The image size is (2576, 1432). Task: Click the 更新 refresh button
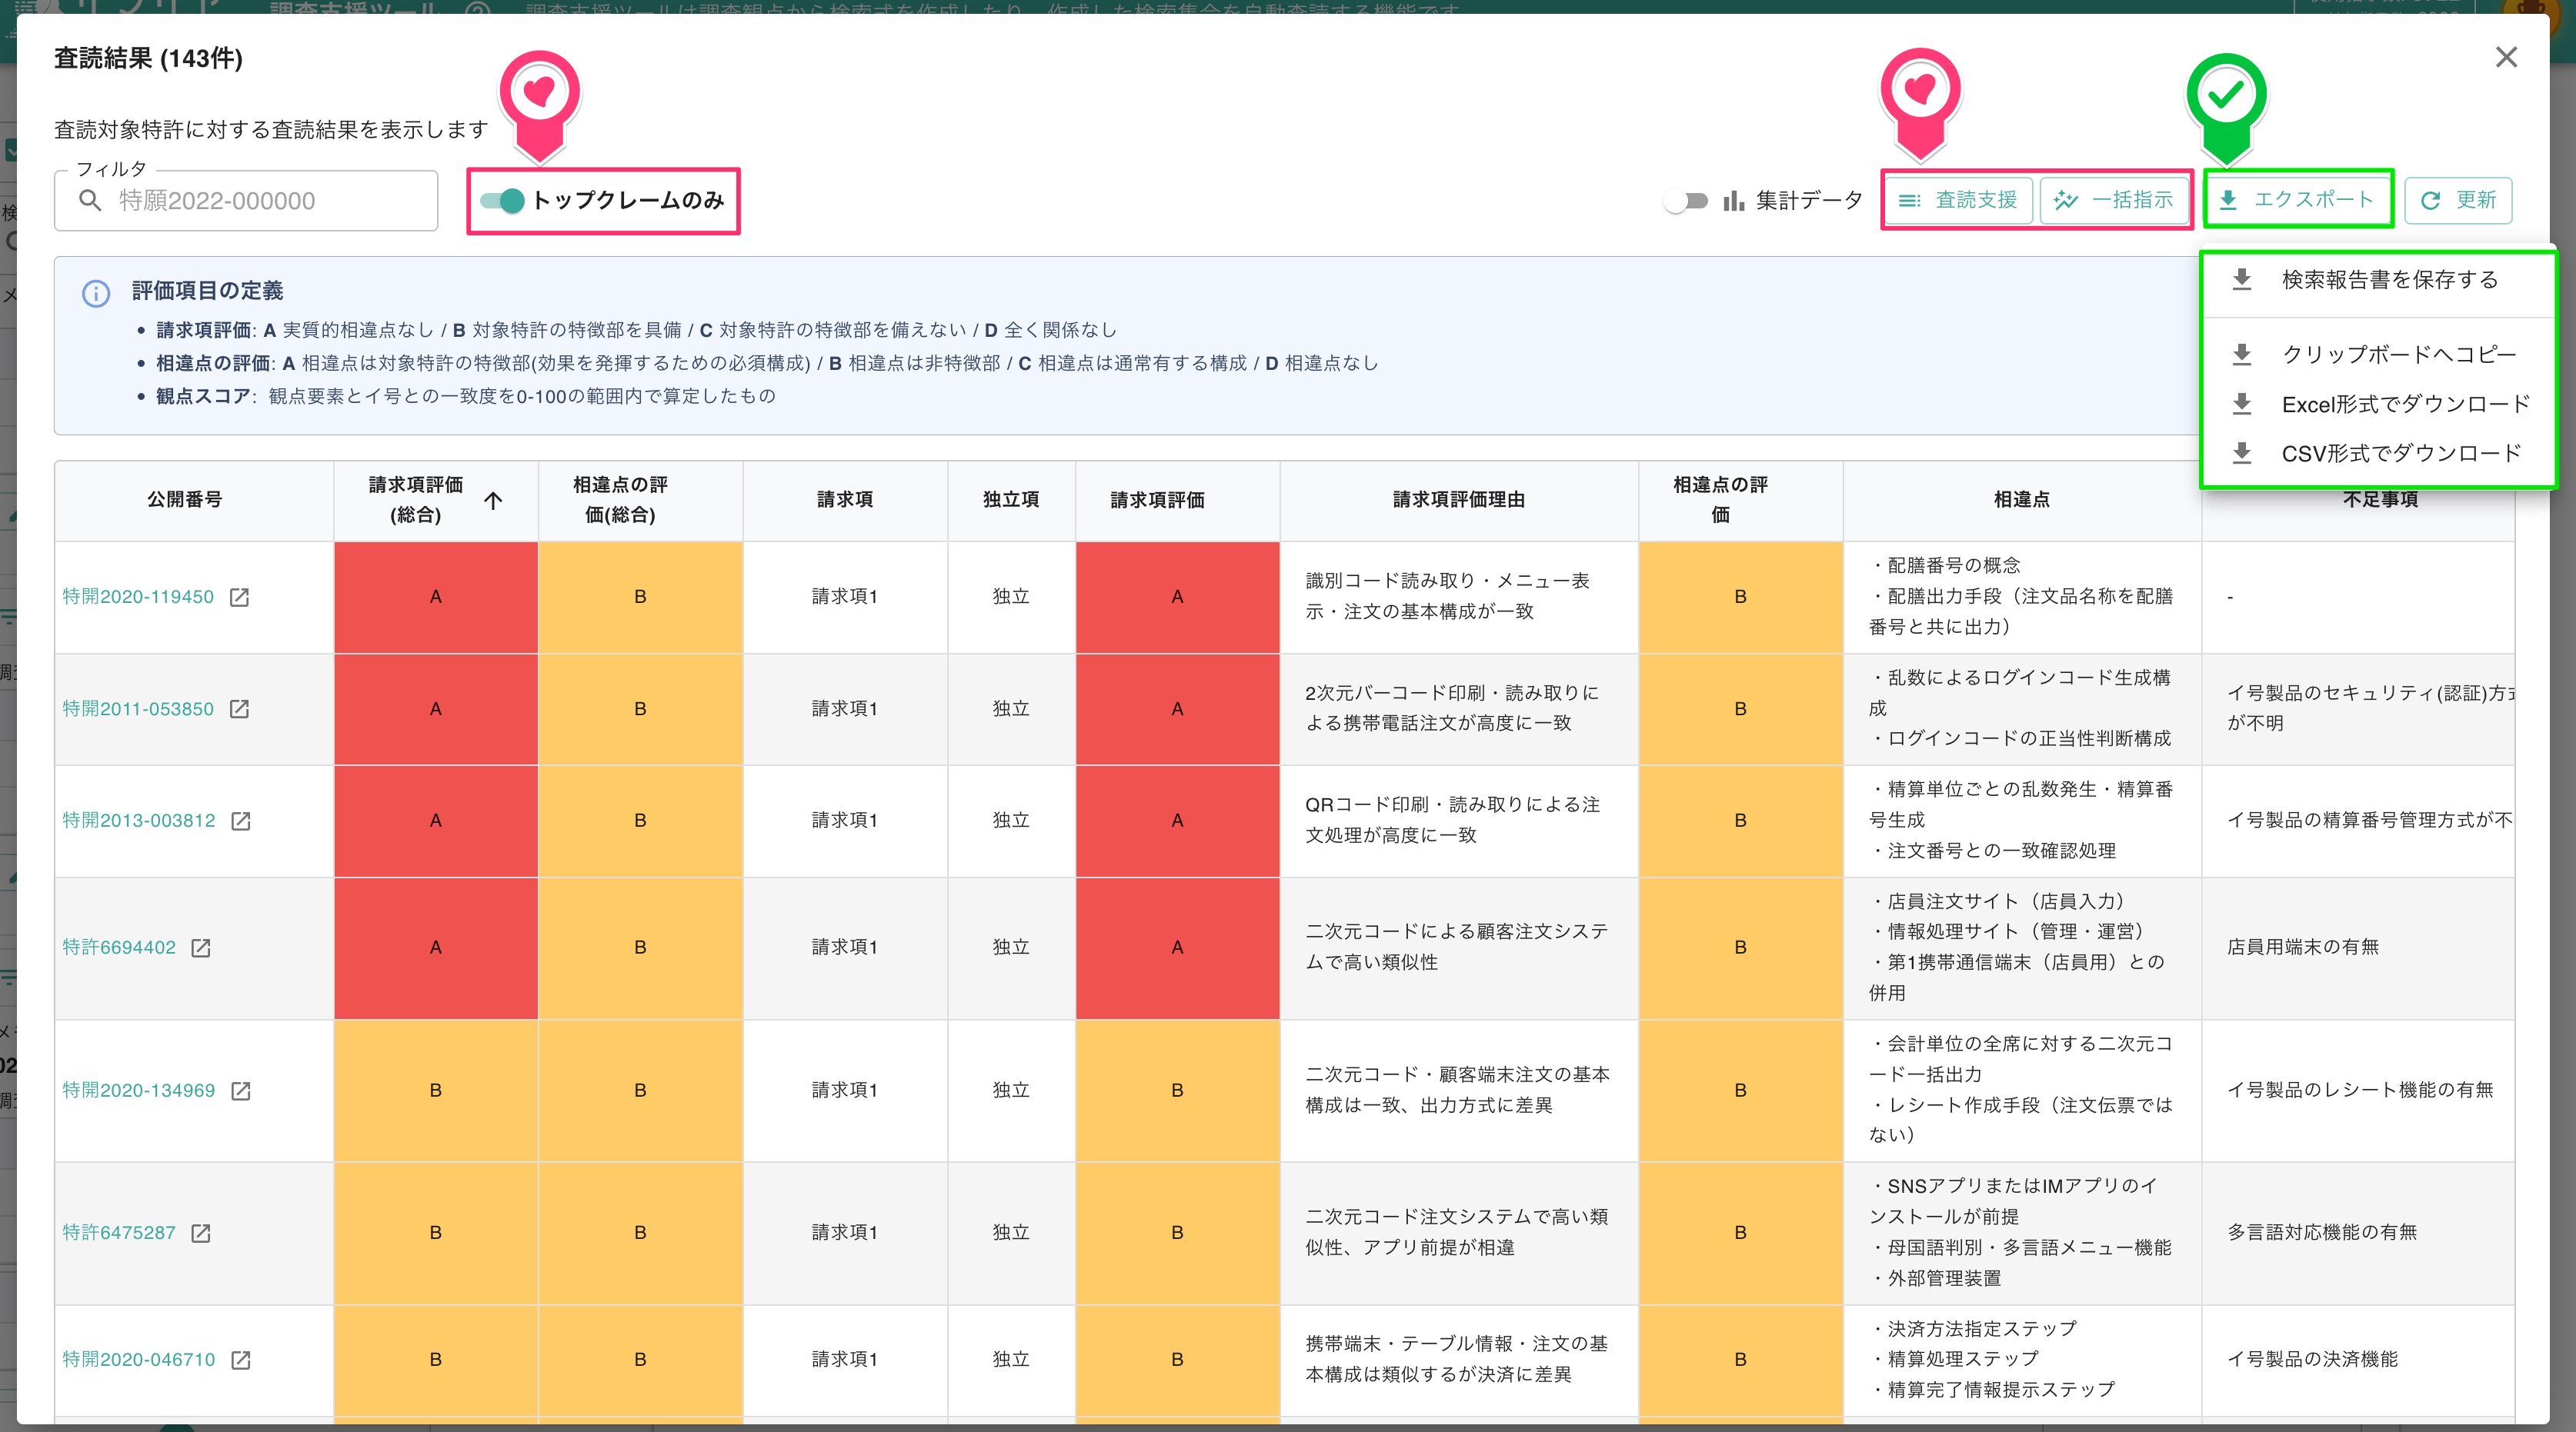[2458, 200]
